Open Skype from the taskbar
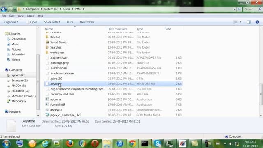 click(x=157, y=143)
